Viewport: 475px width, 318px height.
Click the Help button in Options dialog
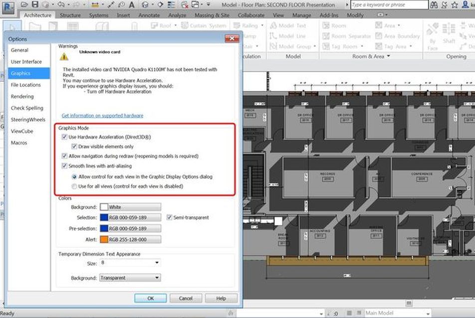pyautogui.click(x=221, y=299)
